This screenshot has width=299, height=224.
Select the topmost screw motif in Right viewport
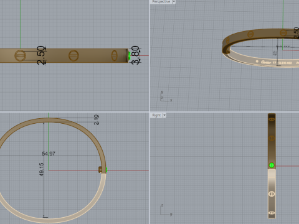tap(272, 119)
